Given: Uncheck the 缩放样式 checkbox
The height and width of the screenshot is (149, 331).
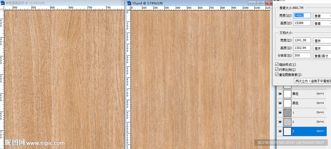Looking at the screenshot, I should click(277, 64).
